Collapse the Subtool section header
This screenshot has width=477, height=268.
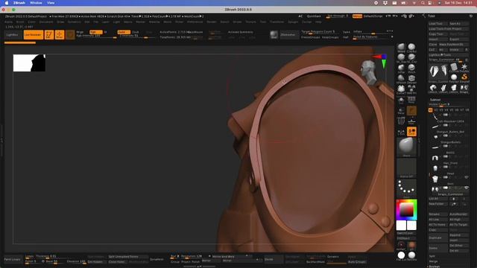click(x=435, y=100)
